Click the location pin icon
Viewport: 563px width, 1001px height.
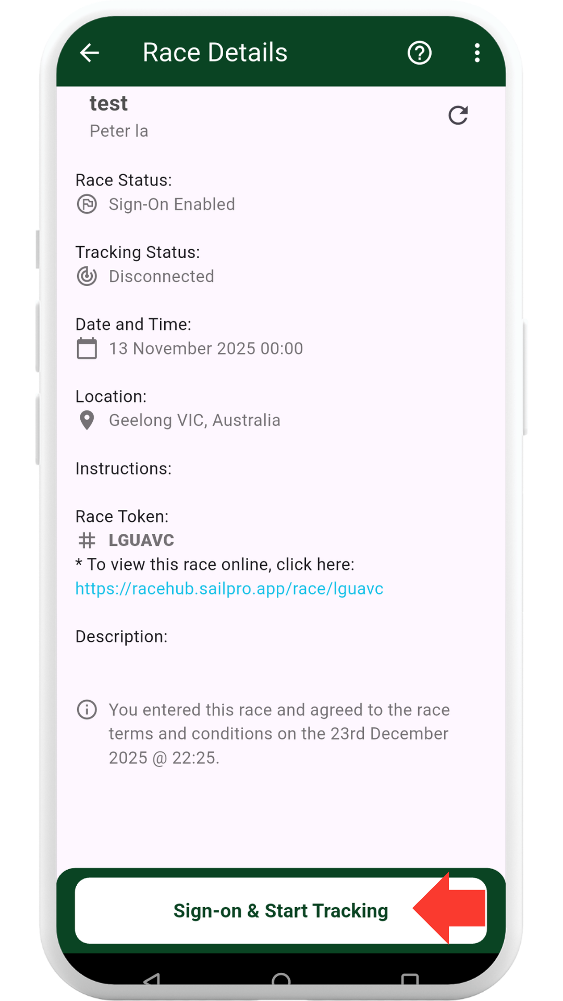pyautogui.click(x=87, y=420)
